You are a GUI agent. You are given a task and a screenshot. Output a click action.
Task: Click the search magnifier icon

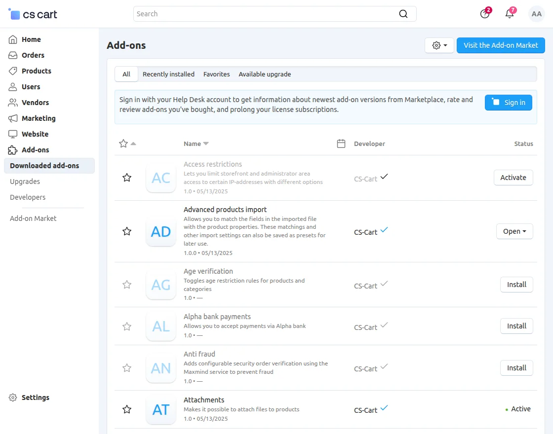[x=403, y=14]
